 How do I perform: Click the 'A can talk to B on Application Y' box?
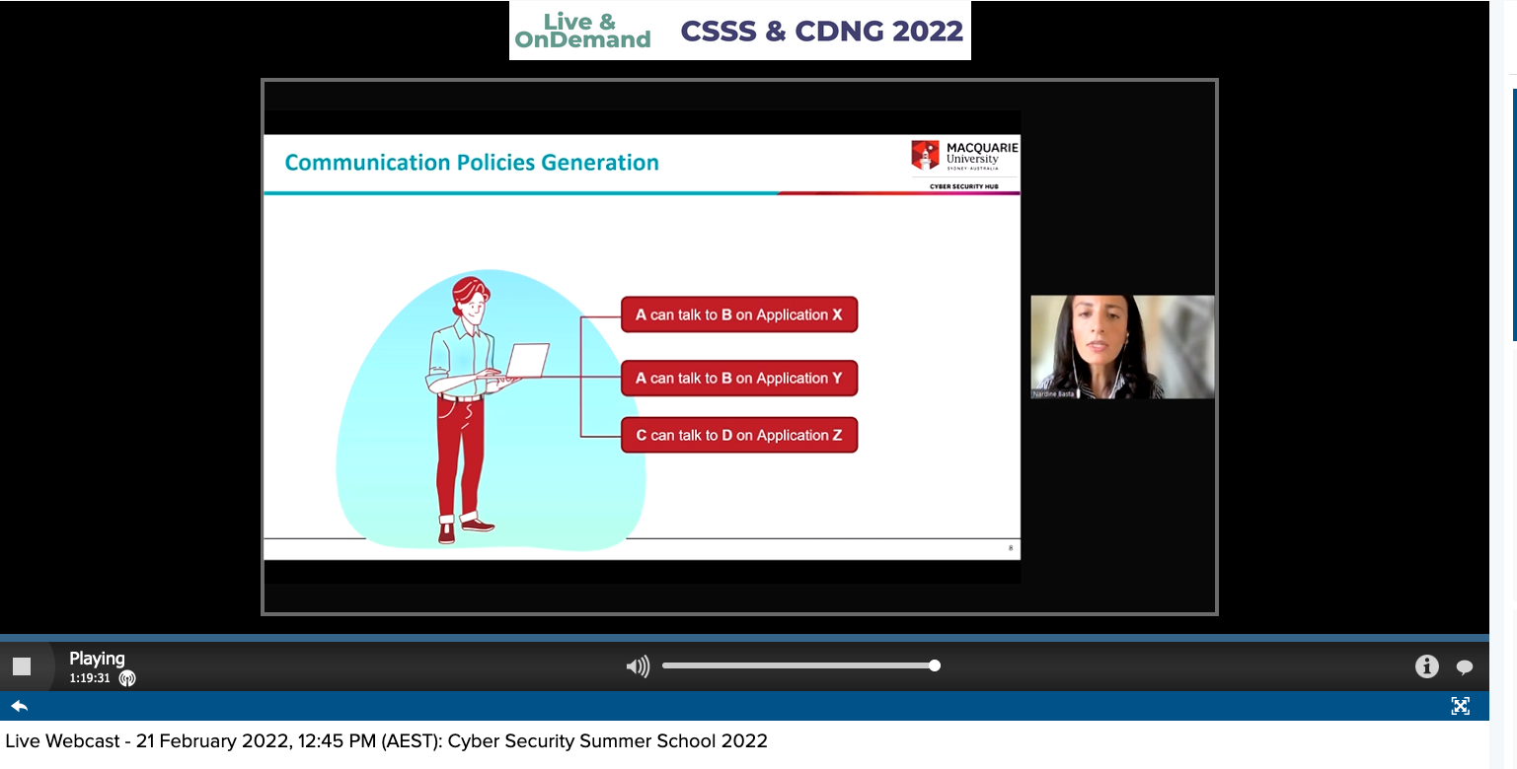pos(739,379)
